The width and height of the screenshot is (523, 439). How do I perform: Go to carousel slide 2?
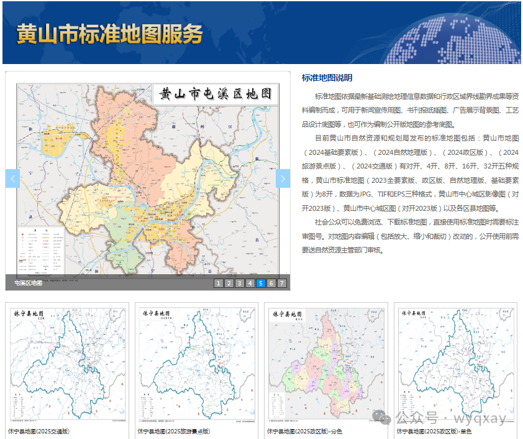(229, 283)
